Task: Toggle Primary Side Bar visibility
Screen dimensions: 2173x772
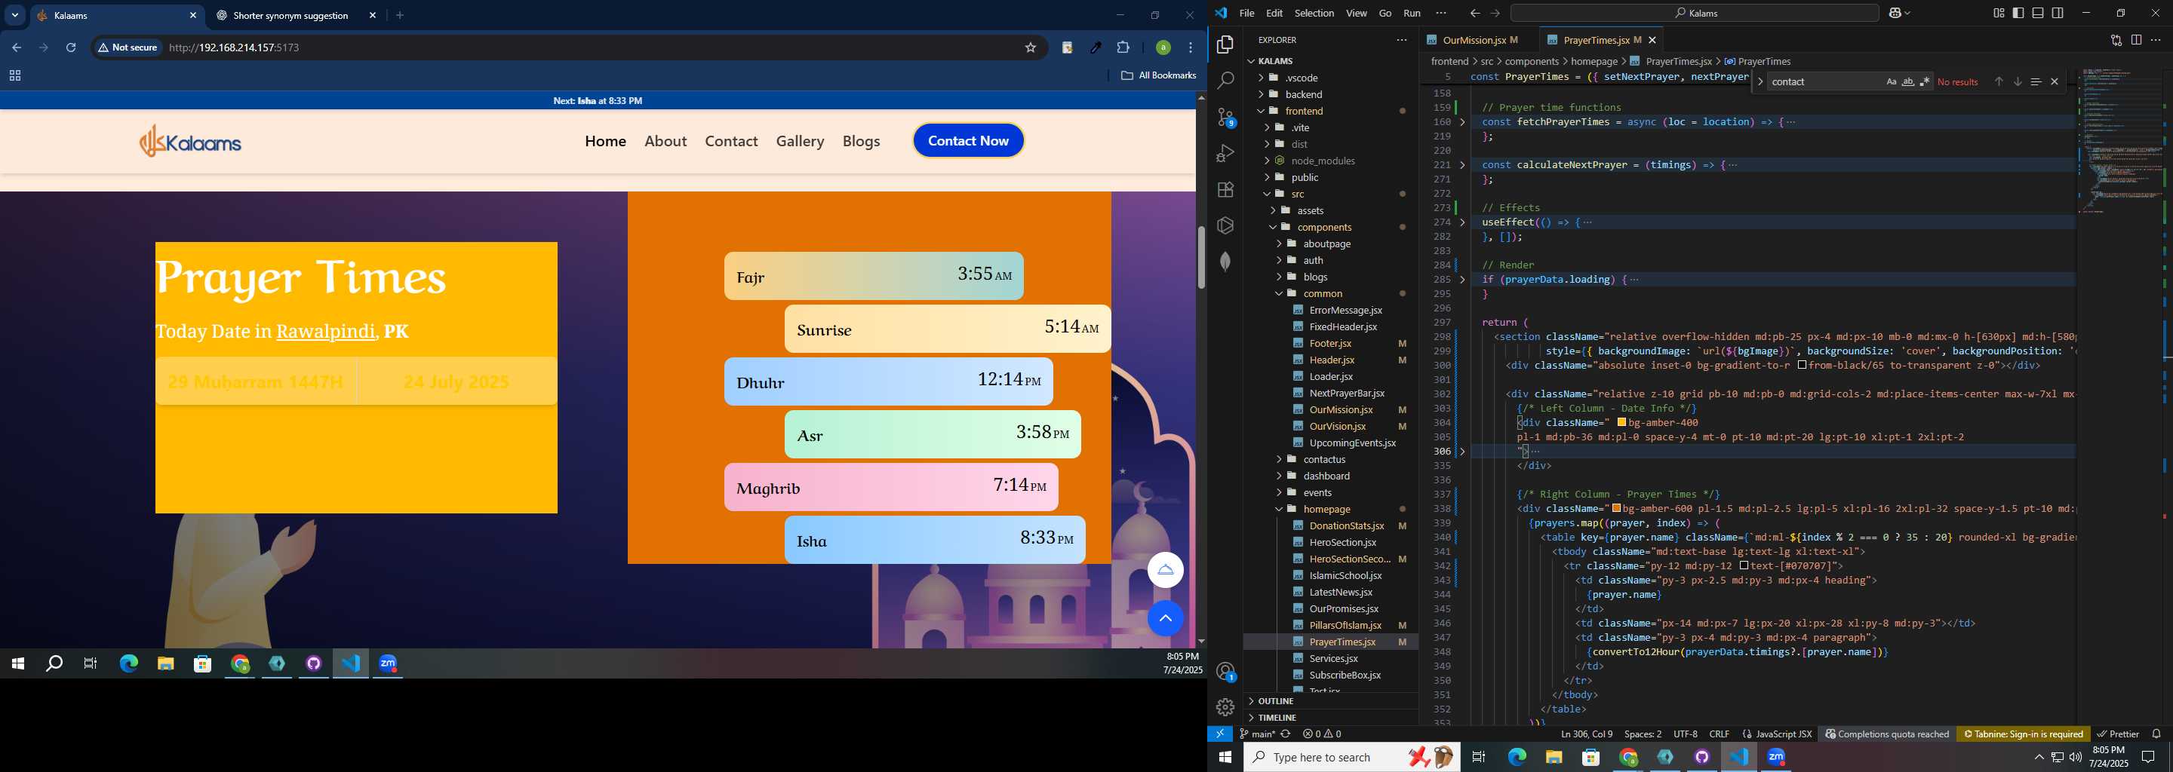Action: (2018, 13)
